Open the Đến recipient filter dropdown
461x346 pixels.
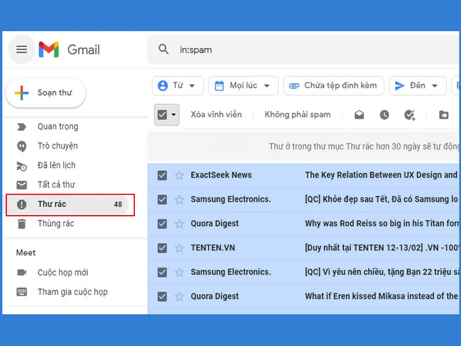418,85
